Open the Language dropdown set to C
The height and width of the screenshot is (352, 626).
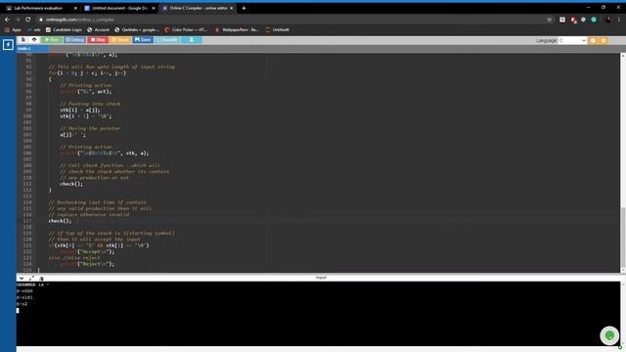tap(572, 41)
